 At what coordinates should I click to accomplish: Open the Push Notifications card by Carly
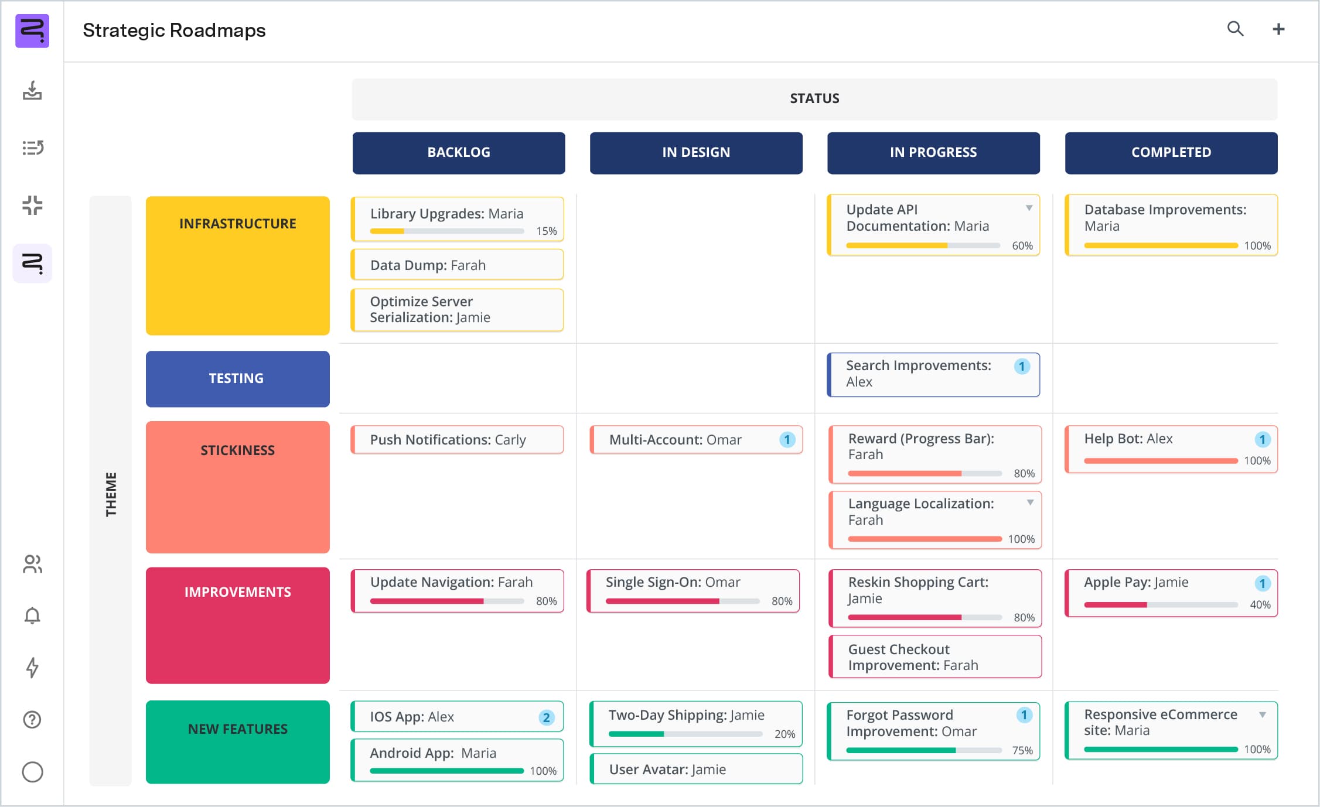[457, 439]
